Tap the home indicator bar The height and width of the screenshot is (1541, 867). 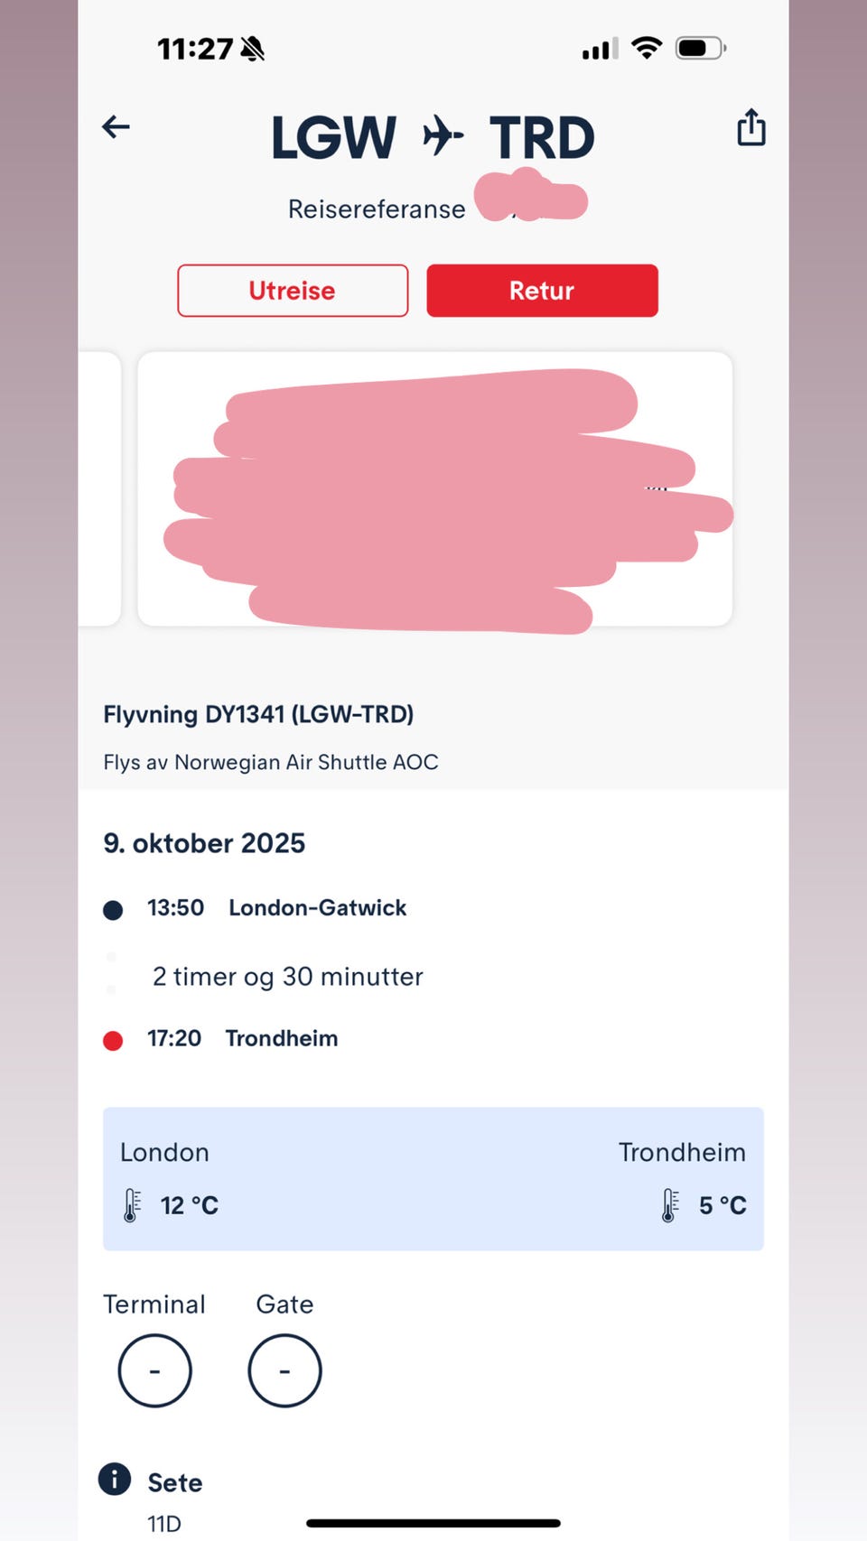433,1523
